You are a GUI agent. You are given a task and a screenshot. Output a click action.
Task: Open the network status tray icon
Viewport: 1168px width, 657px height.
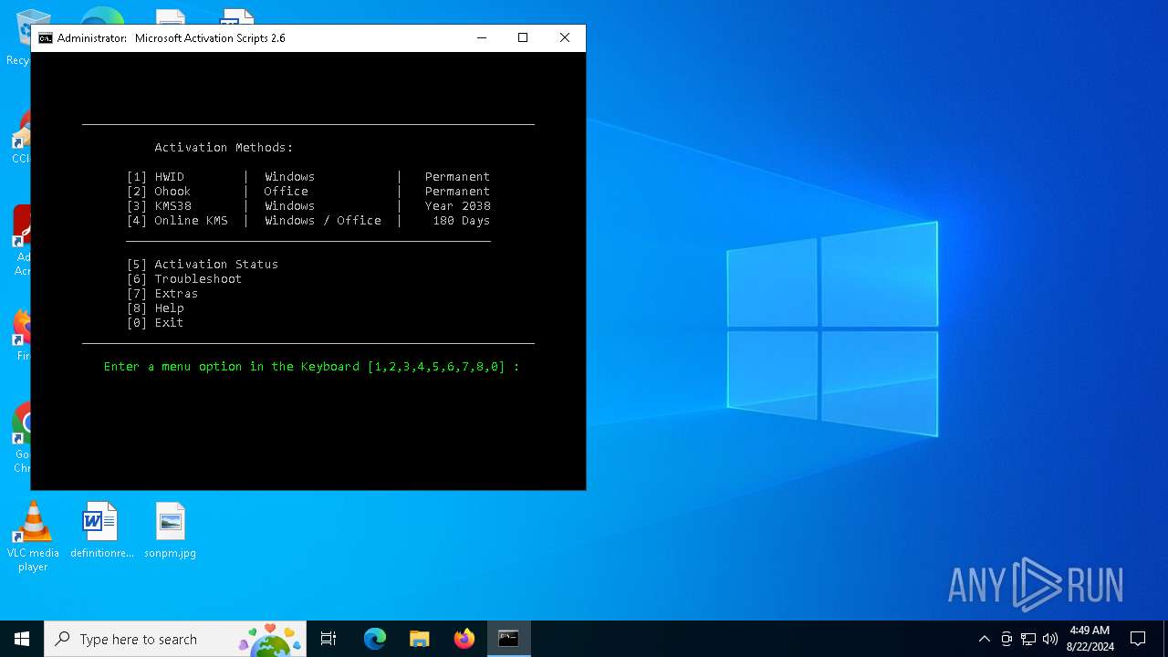click(1028, 639)
